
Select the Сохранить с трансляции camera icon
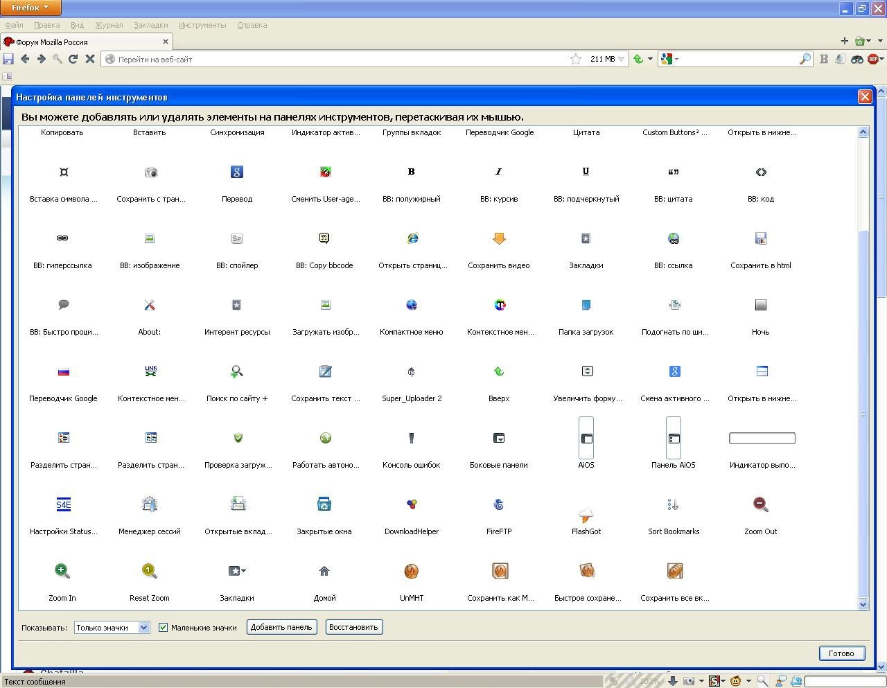(x=150, y=172)
